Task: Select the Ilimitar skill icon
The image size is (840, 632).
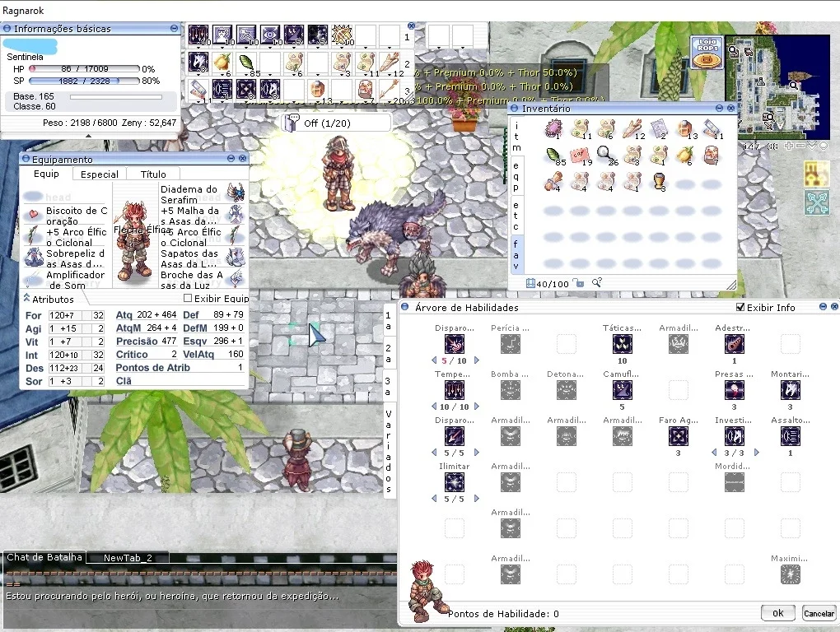Action: (455, 482)
